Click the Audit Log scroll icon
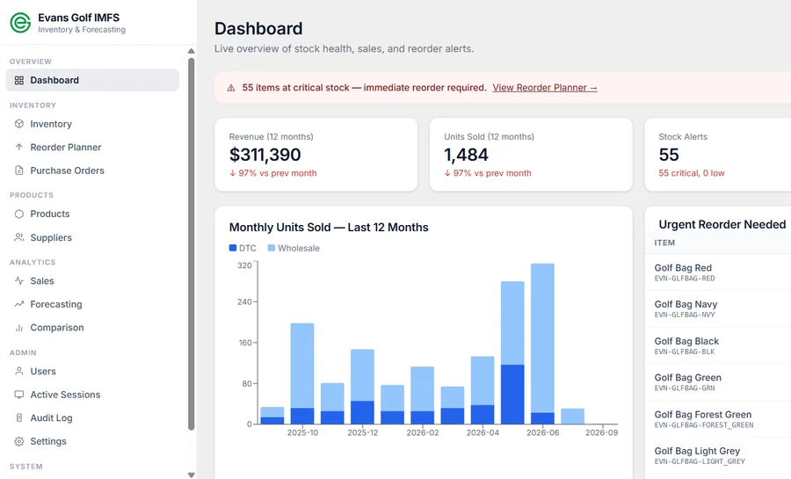The height and width of the screenshot is (479, 791). pos(19,418)
